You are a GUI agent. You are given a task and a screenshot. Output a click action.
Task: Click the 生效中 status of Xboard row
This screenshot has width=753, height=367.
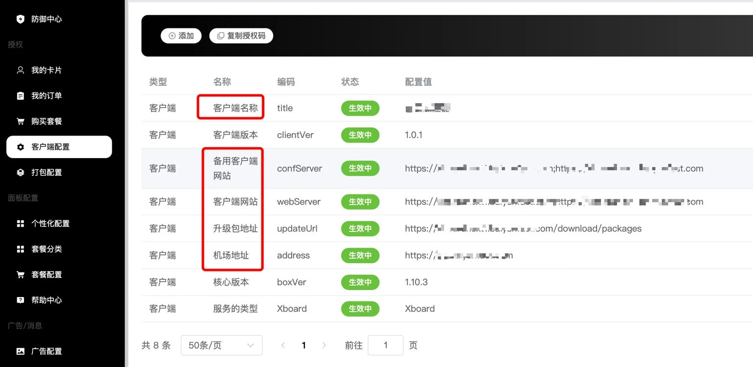[360, 309]
